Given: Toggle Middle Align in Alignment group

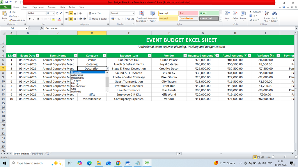Looking at the screenshot, I should tap(71, 13).
